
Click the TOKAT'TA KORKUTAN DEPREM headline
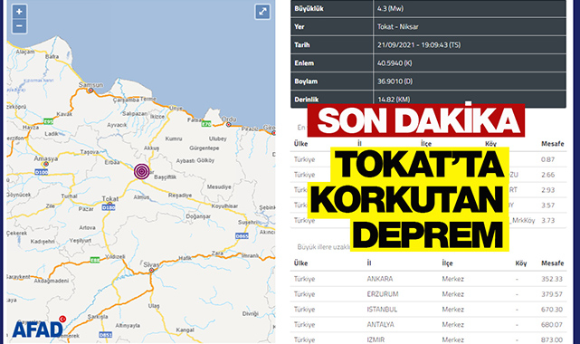[x=409, y=199]
